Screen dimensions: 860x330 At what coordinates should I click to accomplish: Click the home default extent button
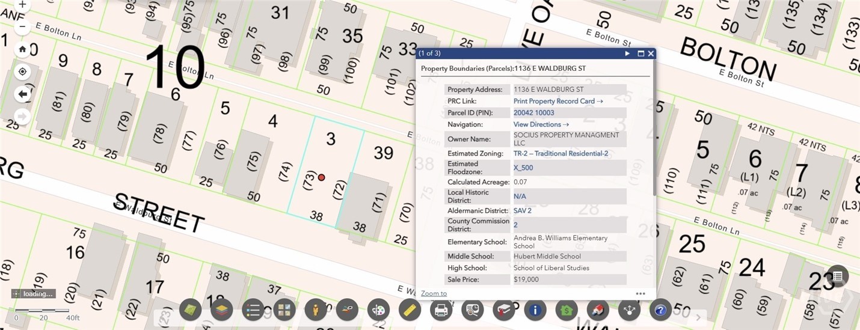[x=22, y=49]
